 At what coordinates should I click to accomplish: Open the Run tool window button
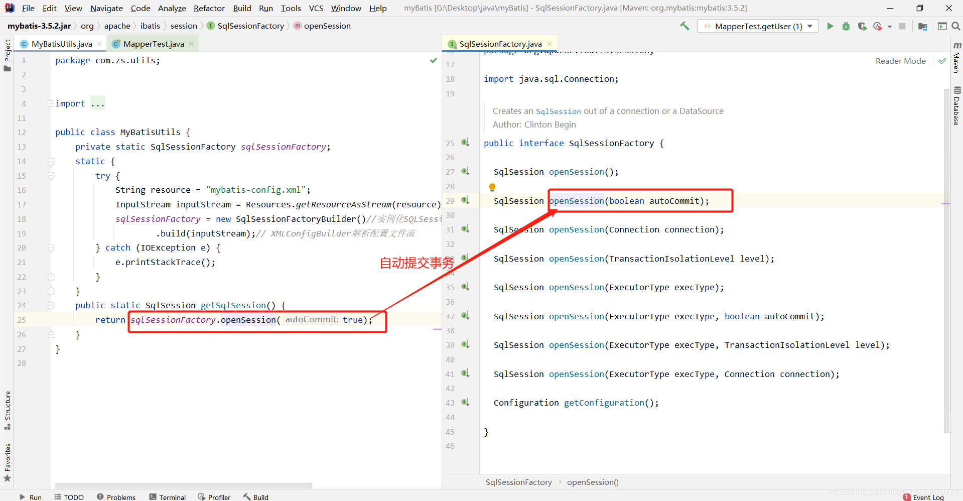pyautogui.click(x=31, y=497)
